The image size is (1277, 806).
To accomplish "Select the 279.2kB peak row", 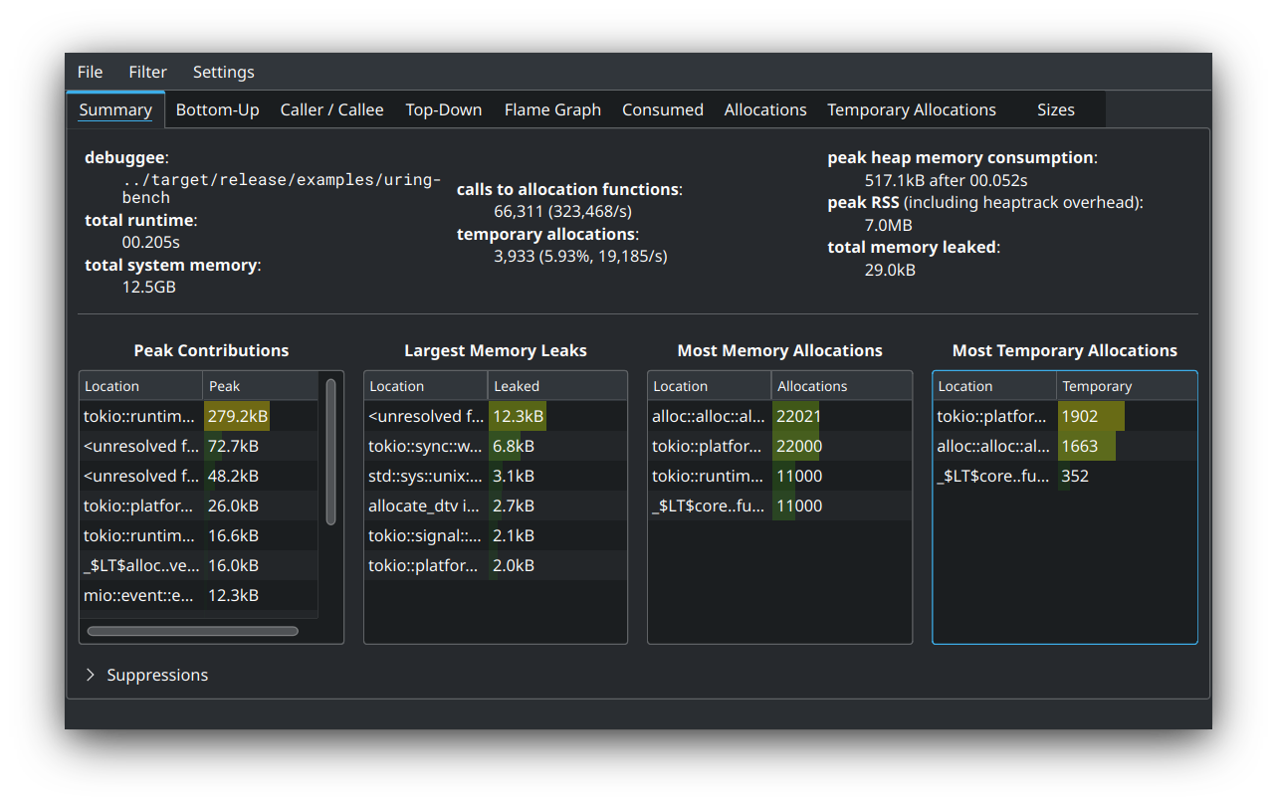I will tap(199, 416).
